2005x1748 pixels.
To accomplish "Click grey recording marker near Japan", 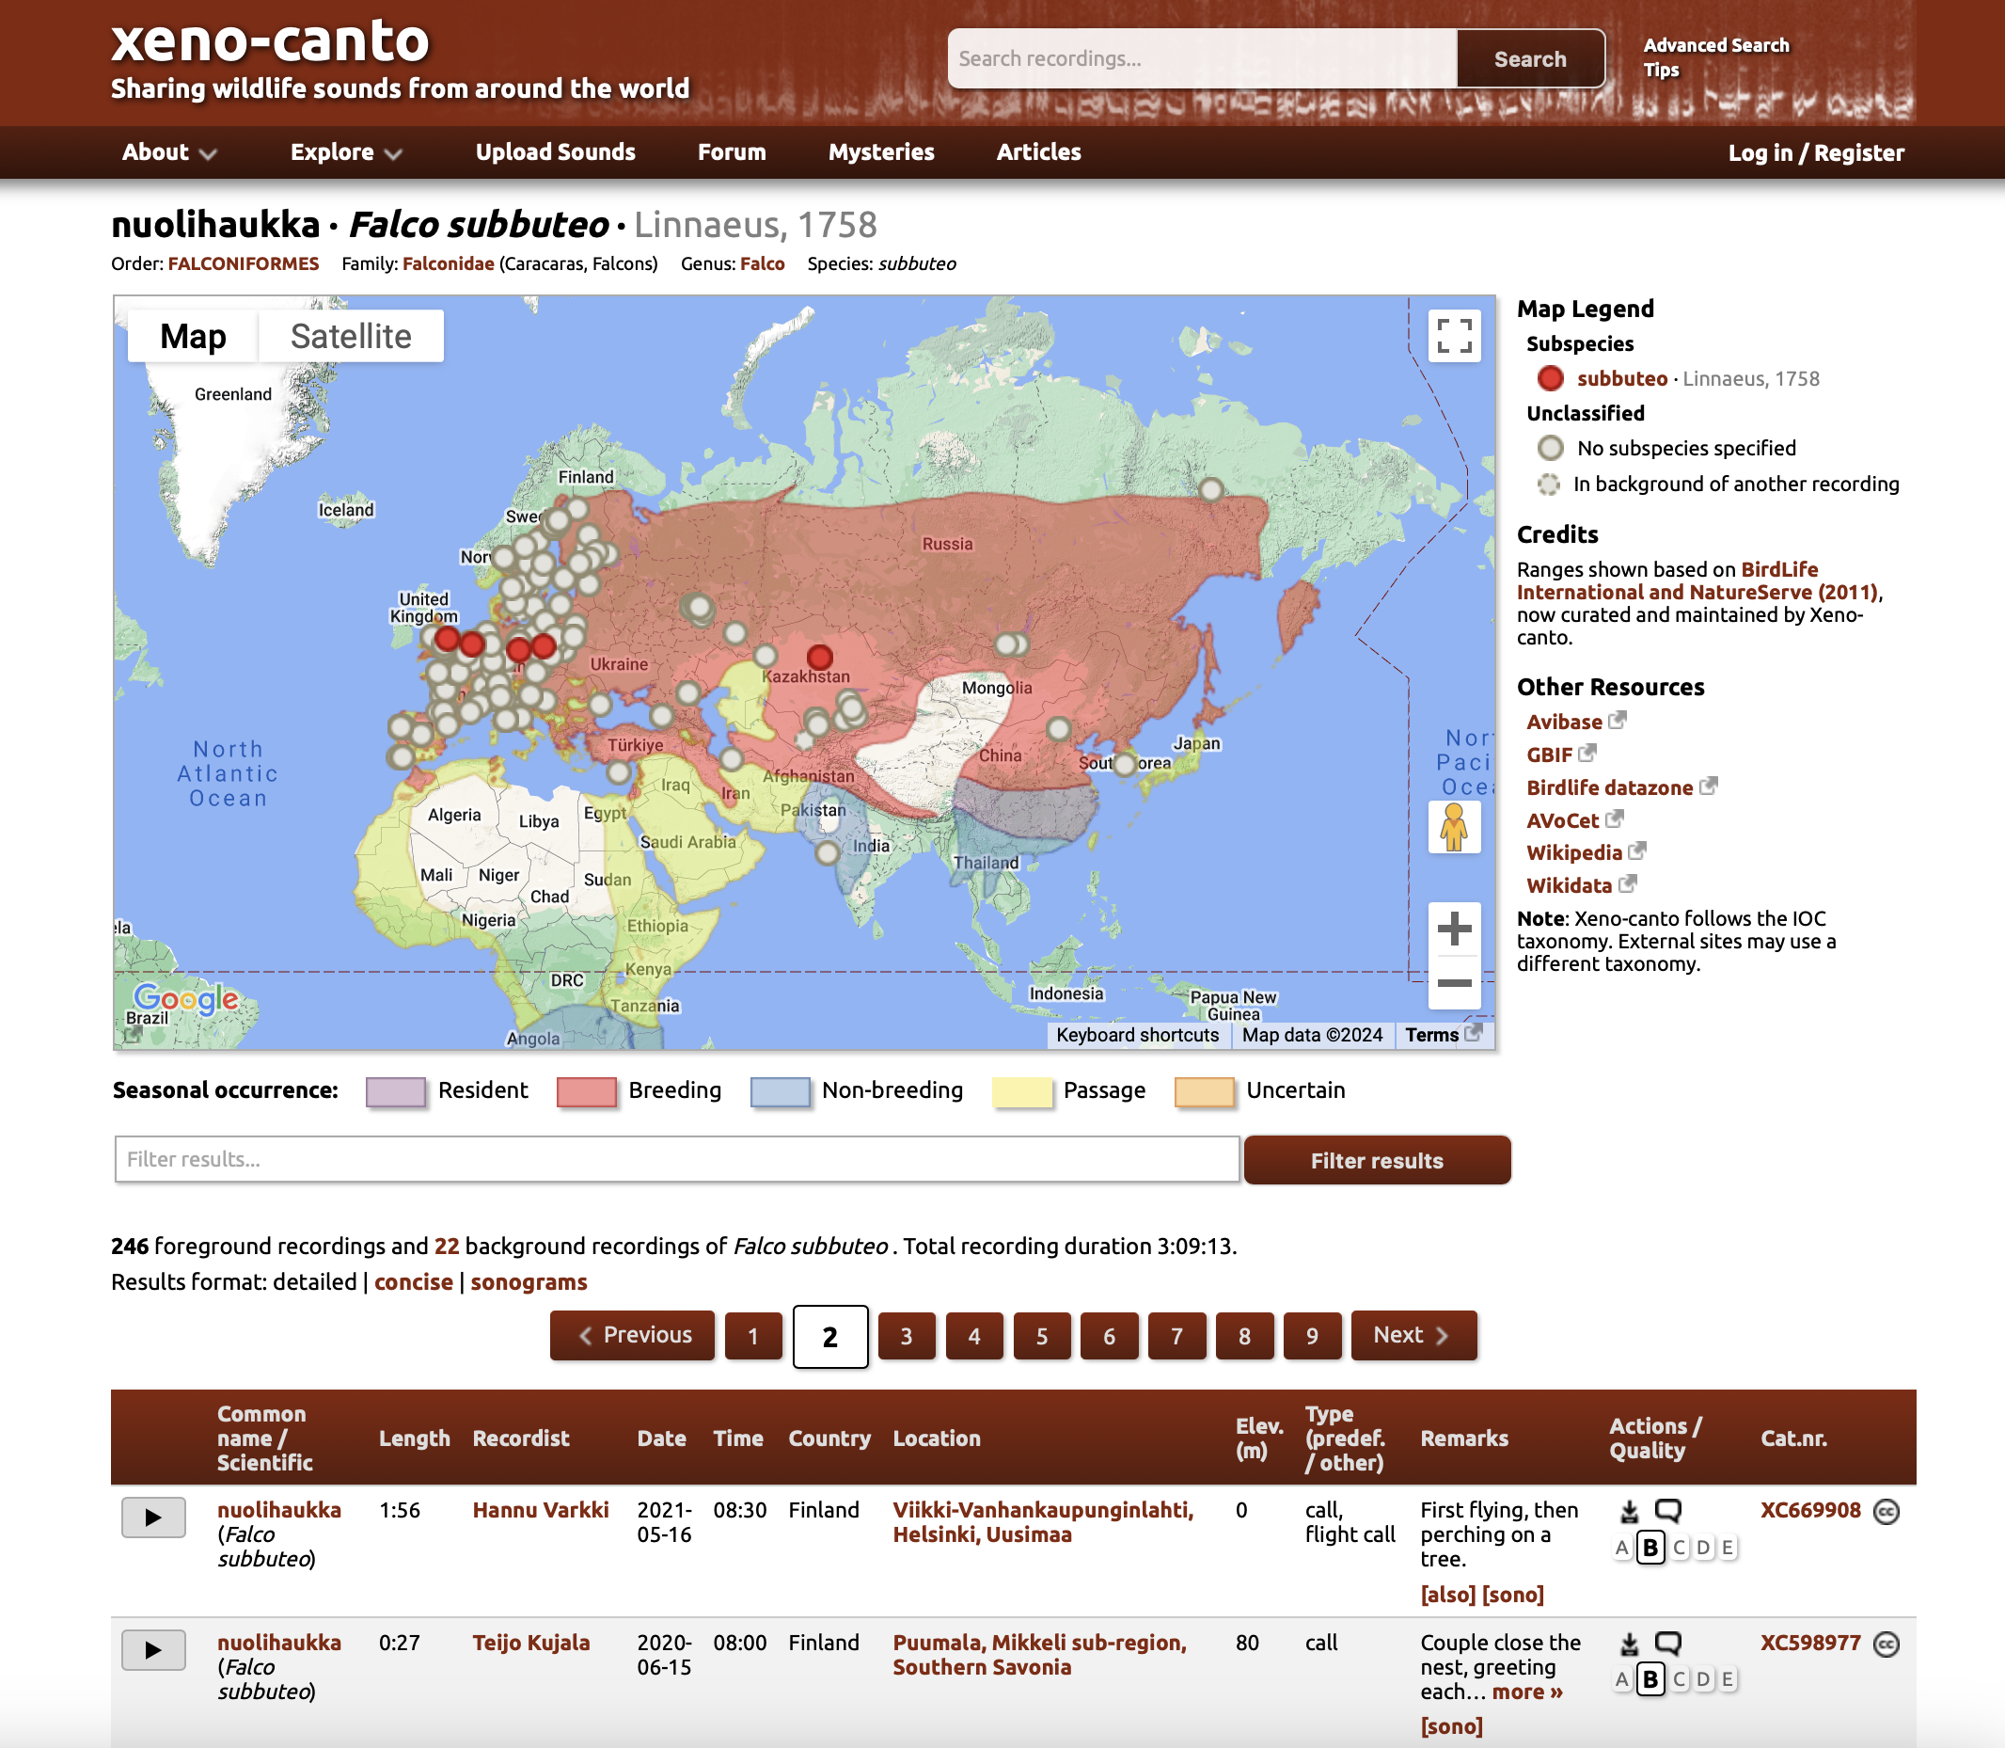I will [x=1125, y=763].
